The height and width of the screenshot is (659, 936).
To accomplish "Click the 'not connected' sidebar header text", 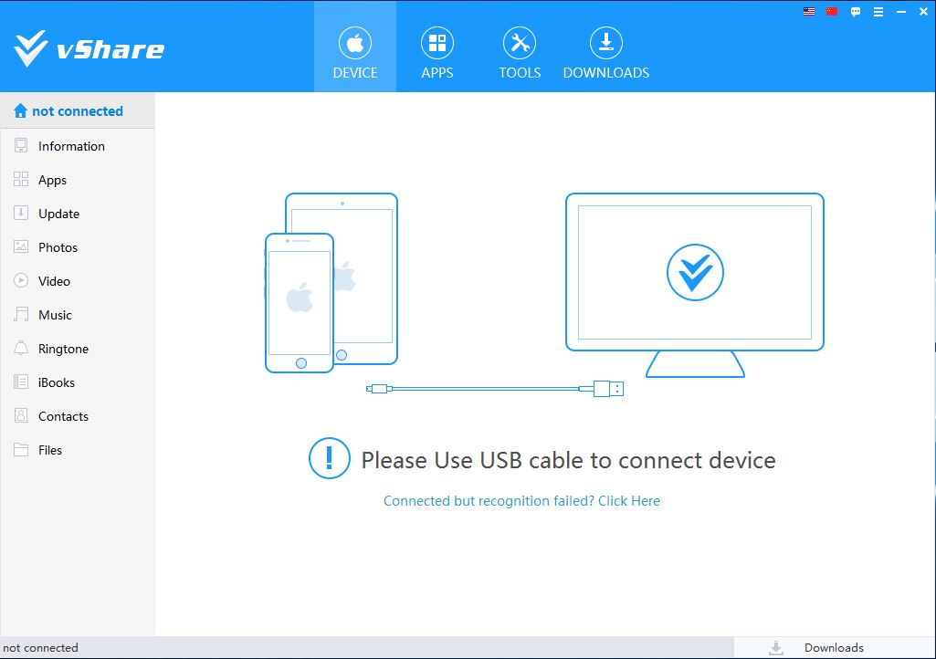I will (x=78, y=111).
